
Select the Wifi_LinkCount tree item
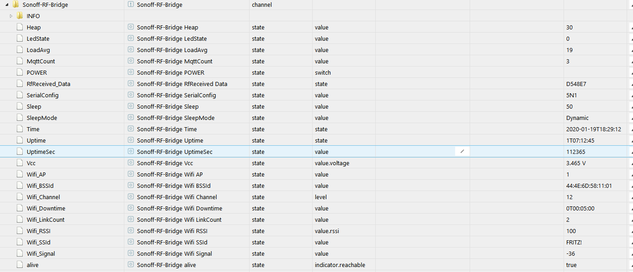pyautogui.click(x=45, y=220)
